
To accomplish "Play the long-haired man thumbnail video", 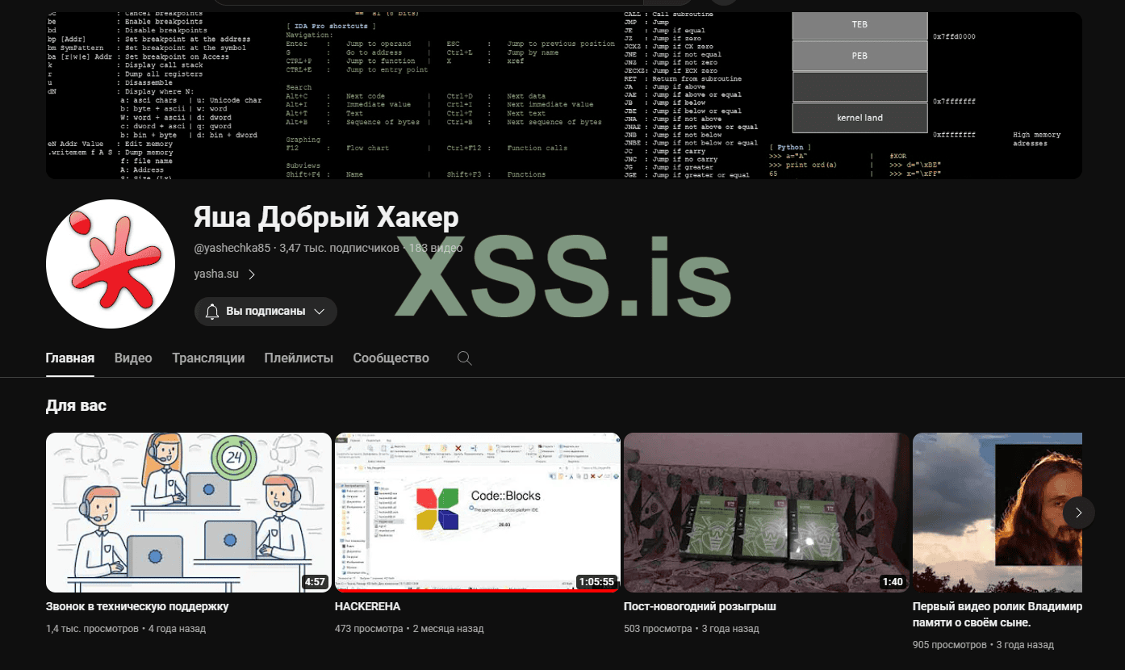I will tap(997, 513).
